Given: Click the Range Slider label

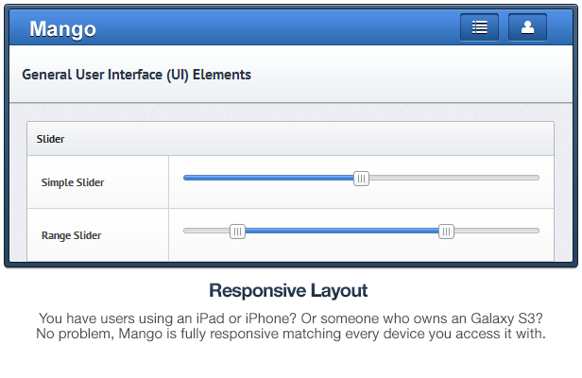Looking at the screenshot, I should point(71,235).
